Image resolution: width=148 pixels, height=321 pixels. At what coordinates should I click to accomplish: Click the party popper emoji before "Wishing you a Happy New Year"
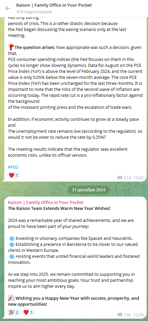point(11,298)
